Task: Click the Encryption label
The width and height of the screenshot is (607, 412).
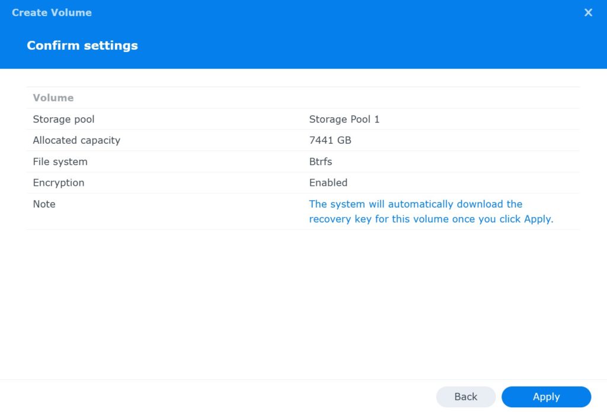Action: [x=58, y=183]
